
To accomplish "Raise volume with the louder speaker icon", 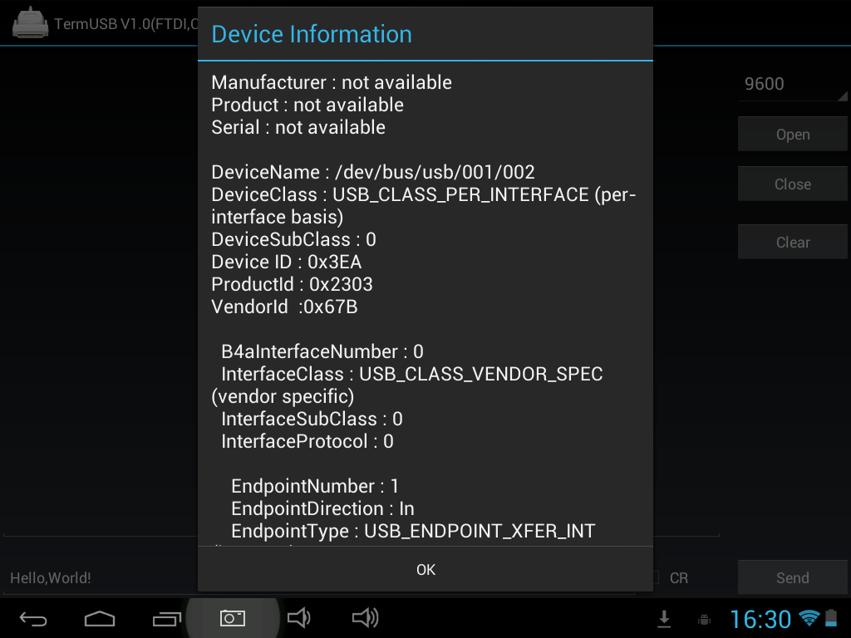I will (366, 617).
